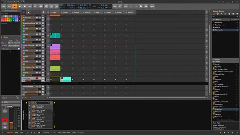Viewport: 240px width, 135px height.
Task: Switch to the MIX view tab
Action: pyautogui.click(x=16, y=133)
